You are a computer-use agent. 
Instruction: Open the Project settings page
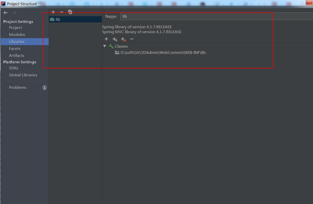click(15, 27)
